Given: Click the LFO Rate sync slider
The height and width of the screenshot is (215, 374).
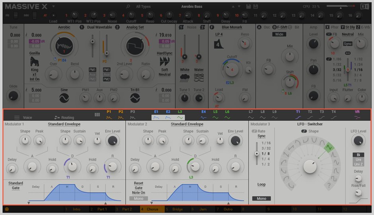Looking at the screenshot, I should click(x=257, y=153).
